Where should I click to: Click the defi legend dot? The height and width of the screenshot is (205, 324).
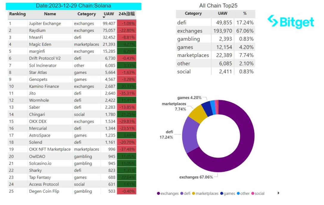(x=182, y=193)
